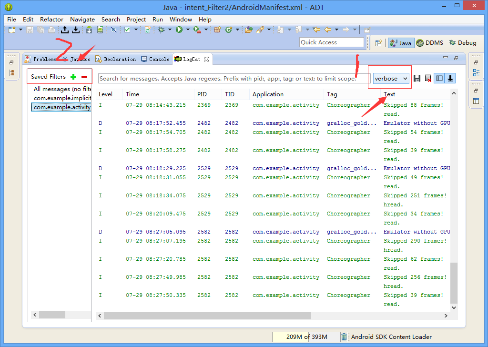The image size is (488, 347).
Task: Switch to the Declaration tab
Action: [x=116, y=59]
